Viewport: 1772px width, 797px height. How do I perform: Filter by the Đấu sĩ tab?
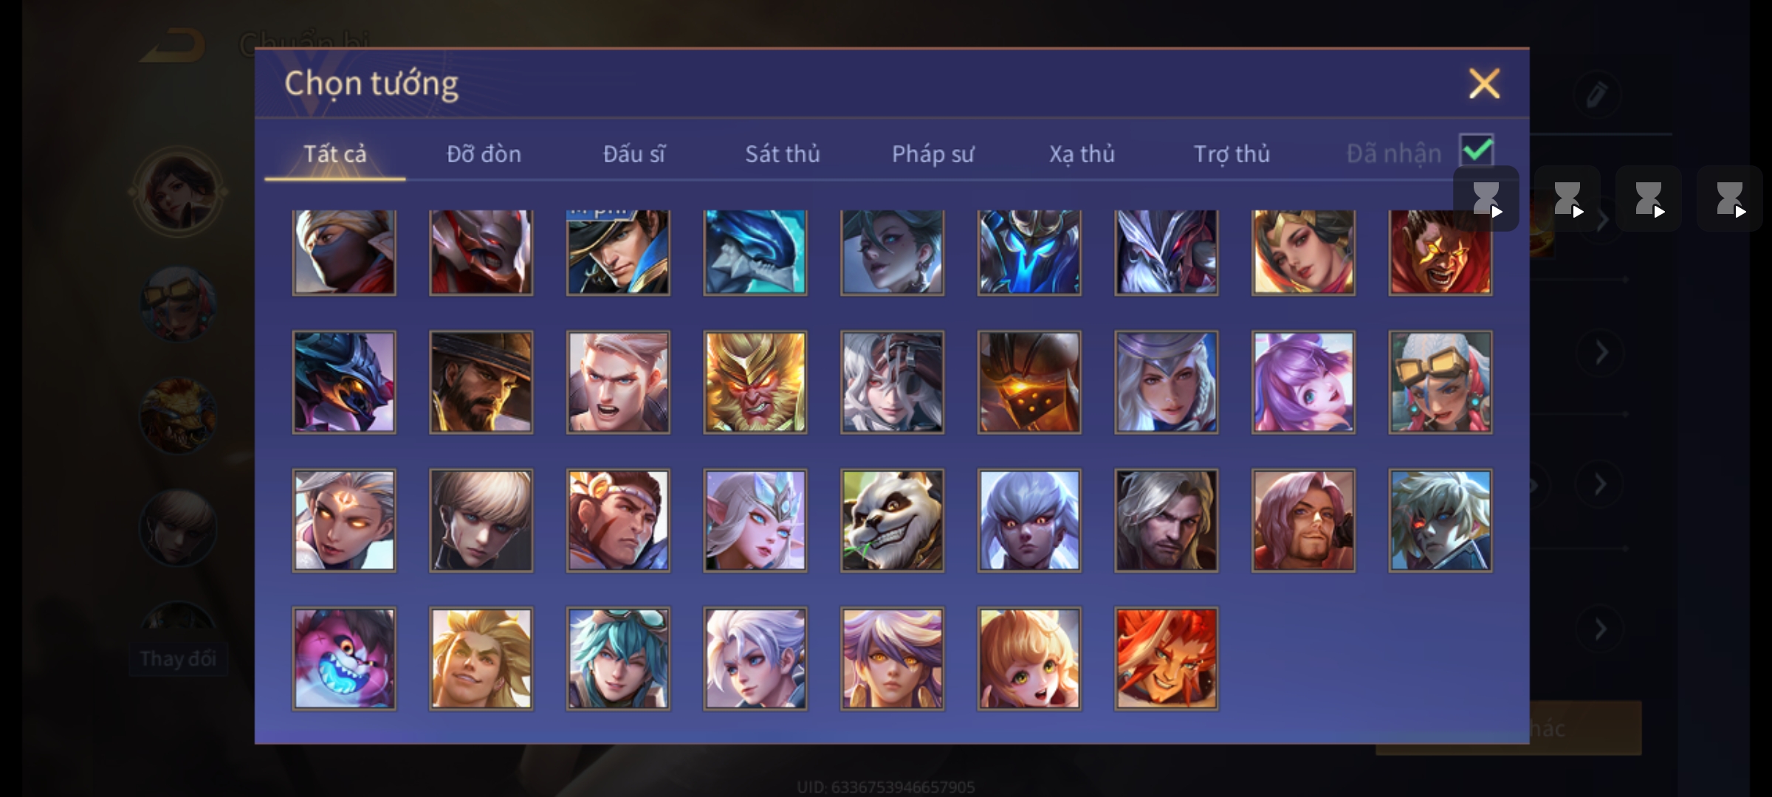click(x=633, y=153)
